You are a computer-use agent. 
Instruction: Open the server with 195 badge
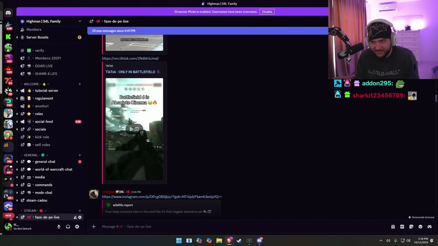pyautogui.click(x=8, y=158)
